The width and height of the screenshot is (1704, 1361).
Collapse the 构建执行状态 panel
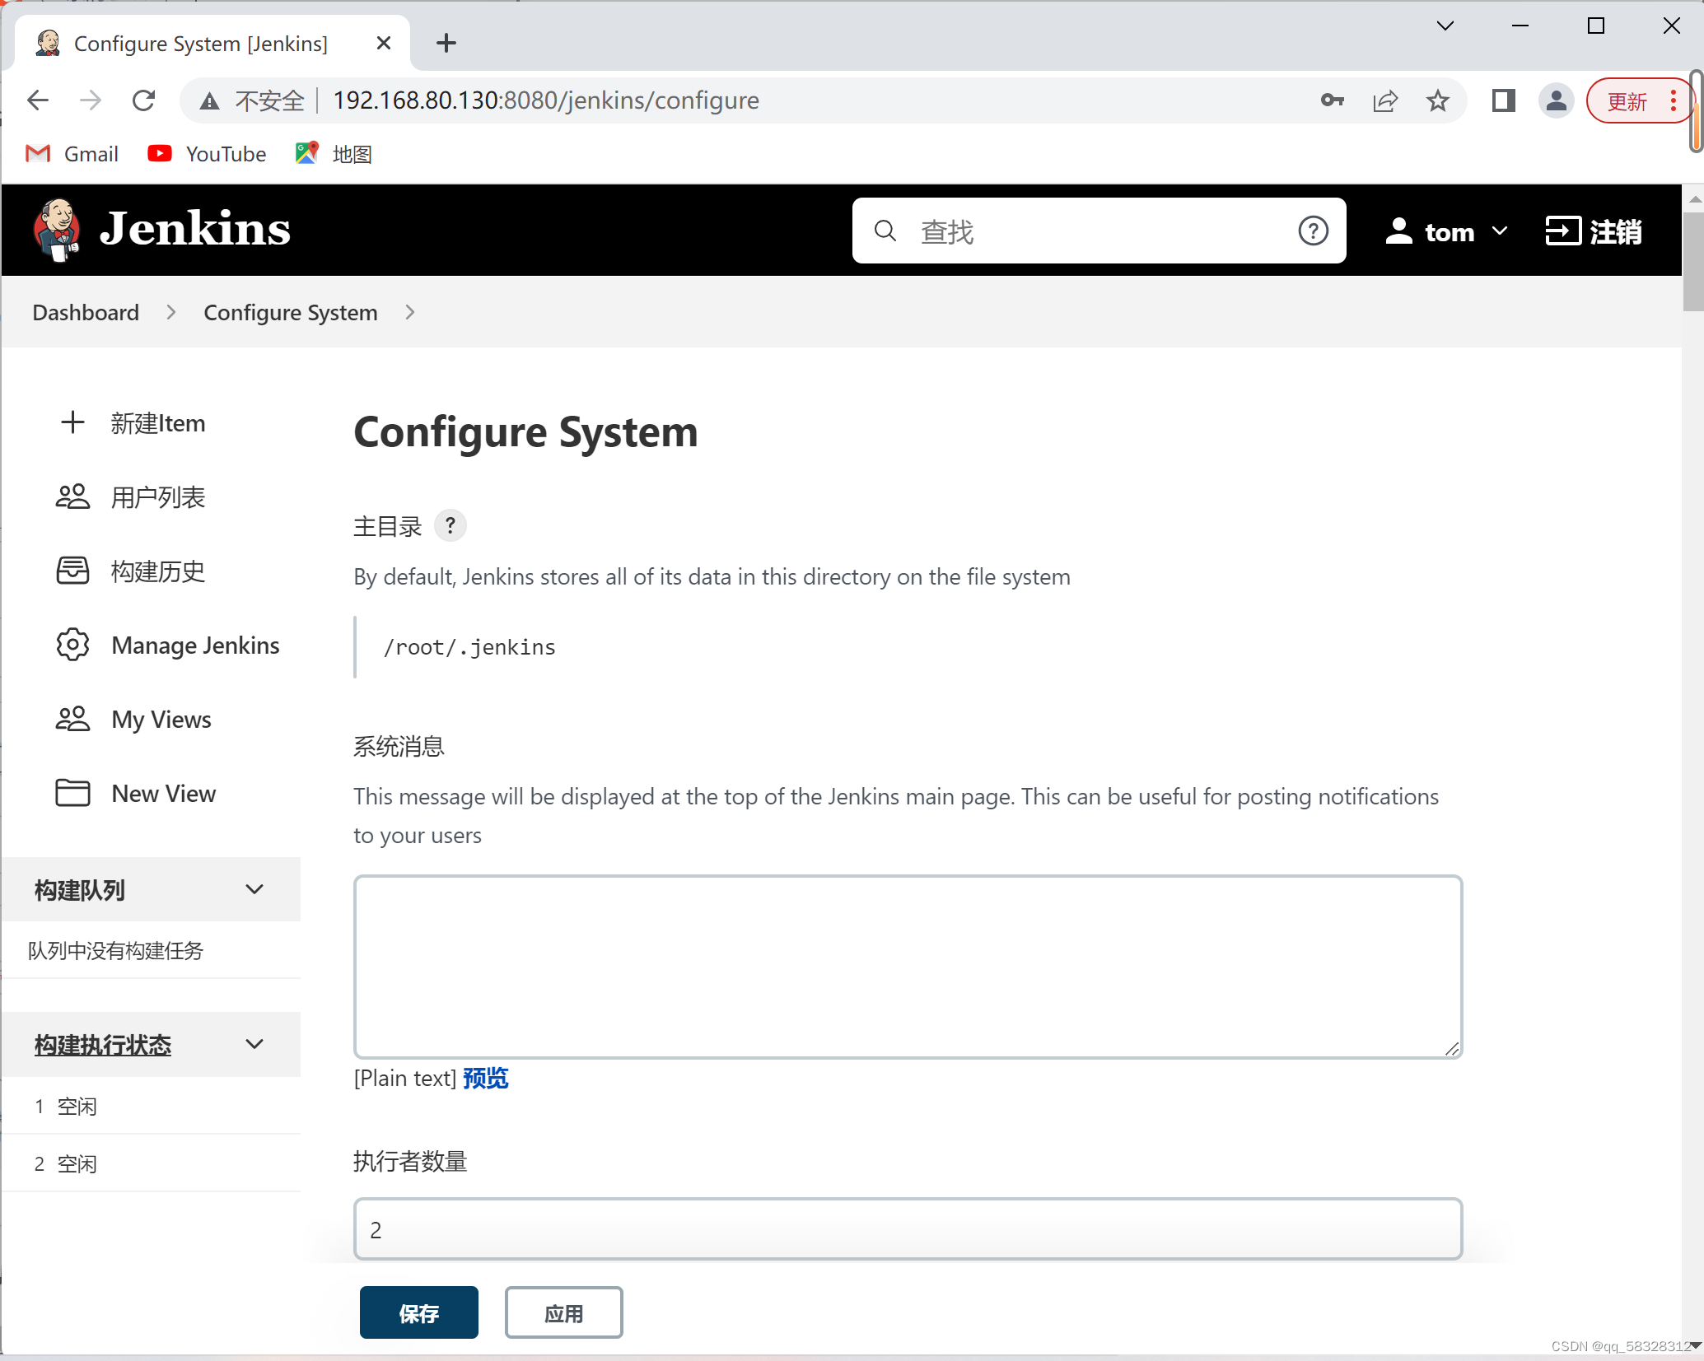pos(254,1044)
